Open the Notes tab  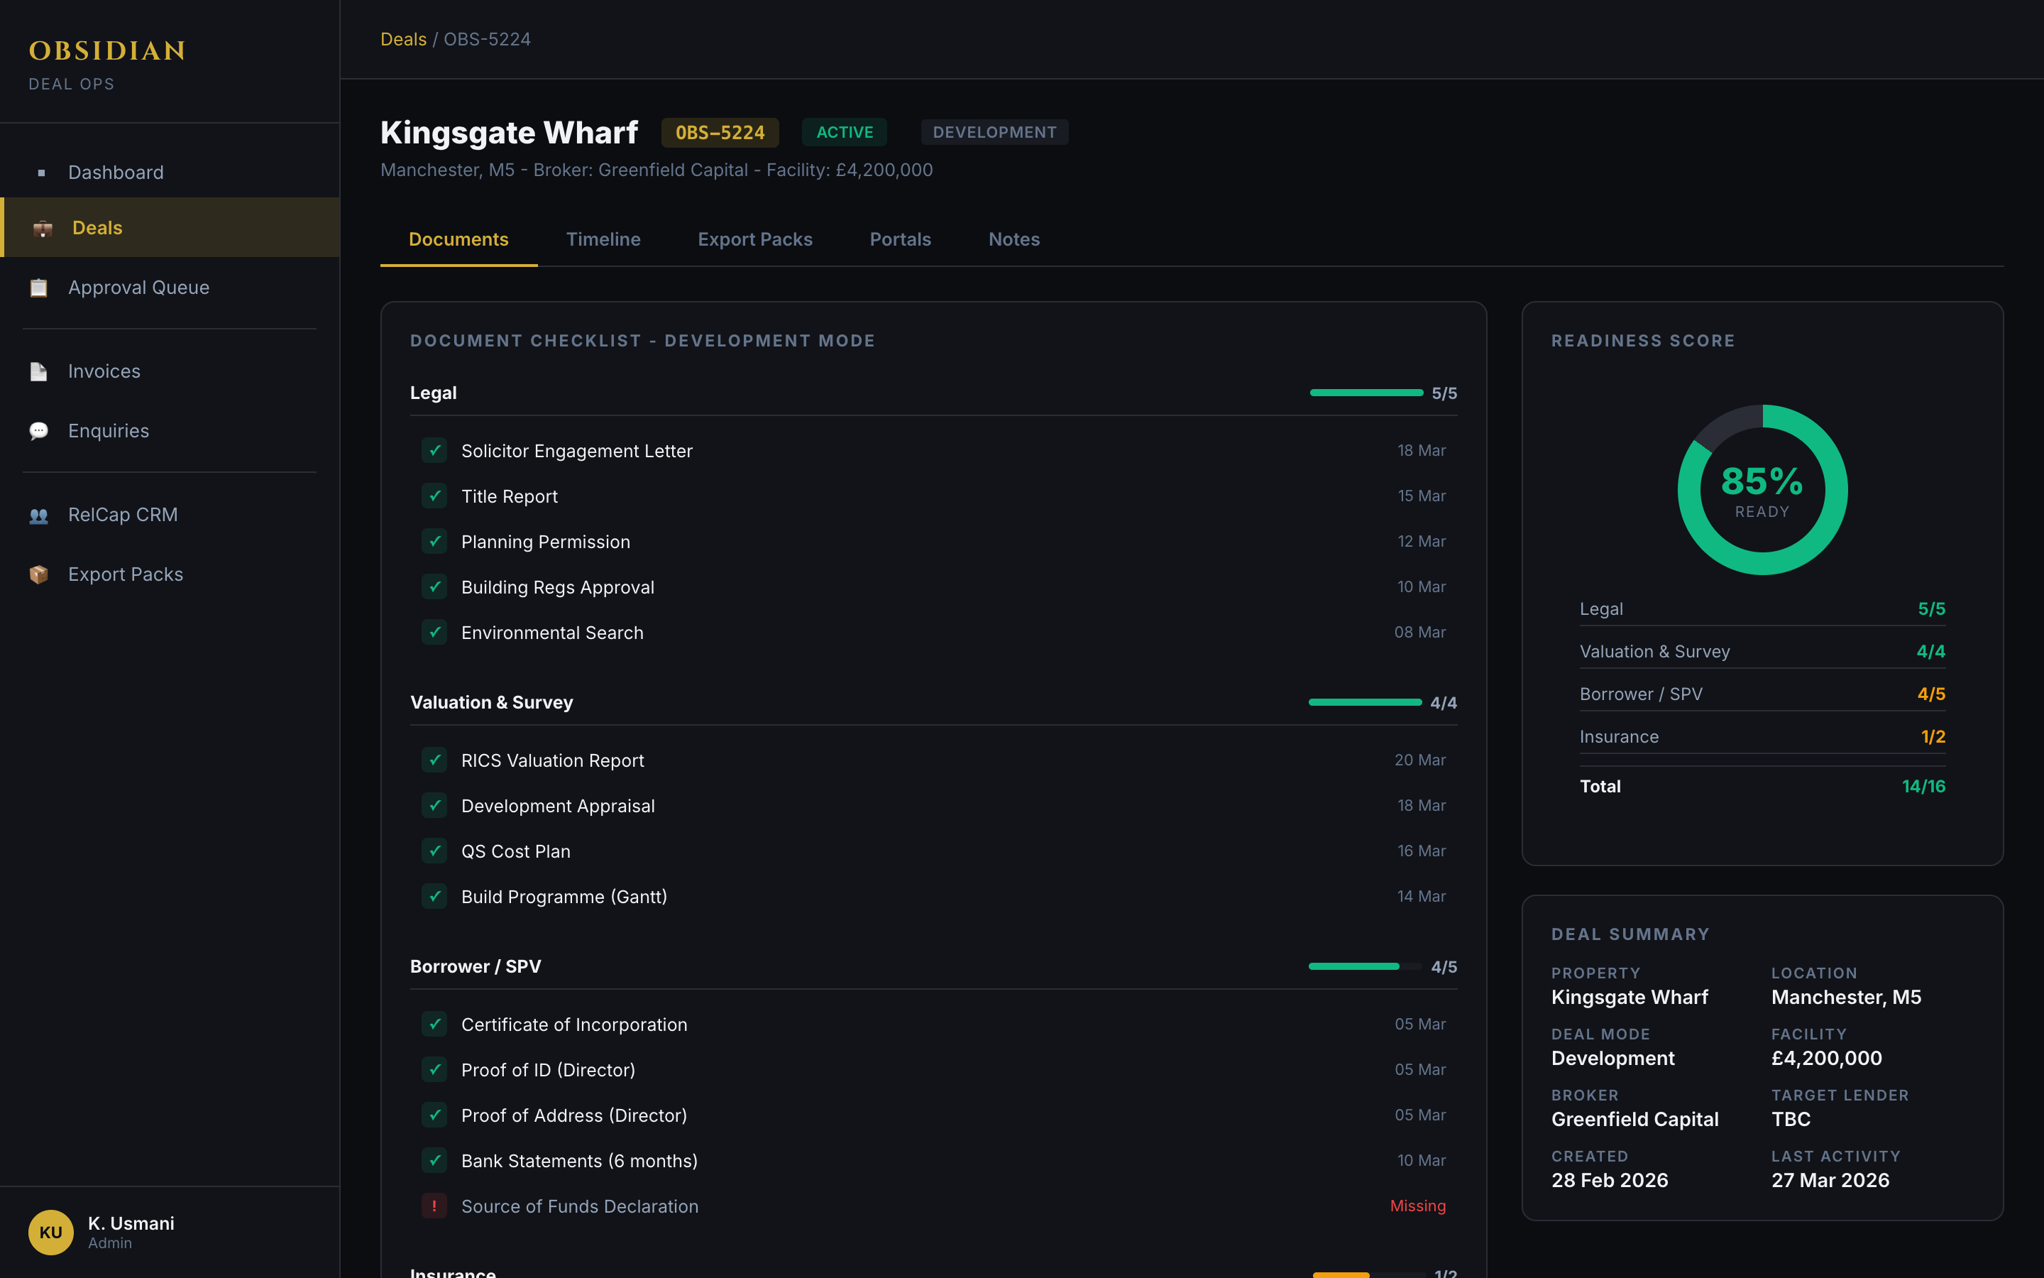(1013, 239)
